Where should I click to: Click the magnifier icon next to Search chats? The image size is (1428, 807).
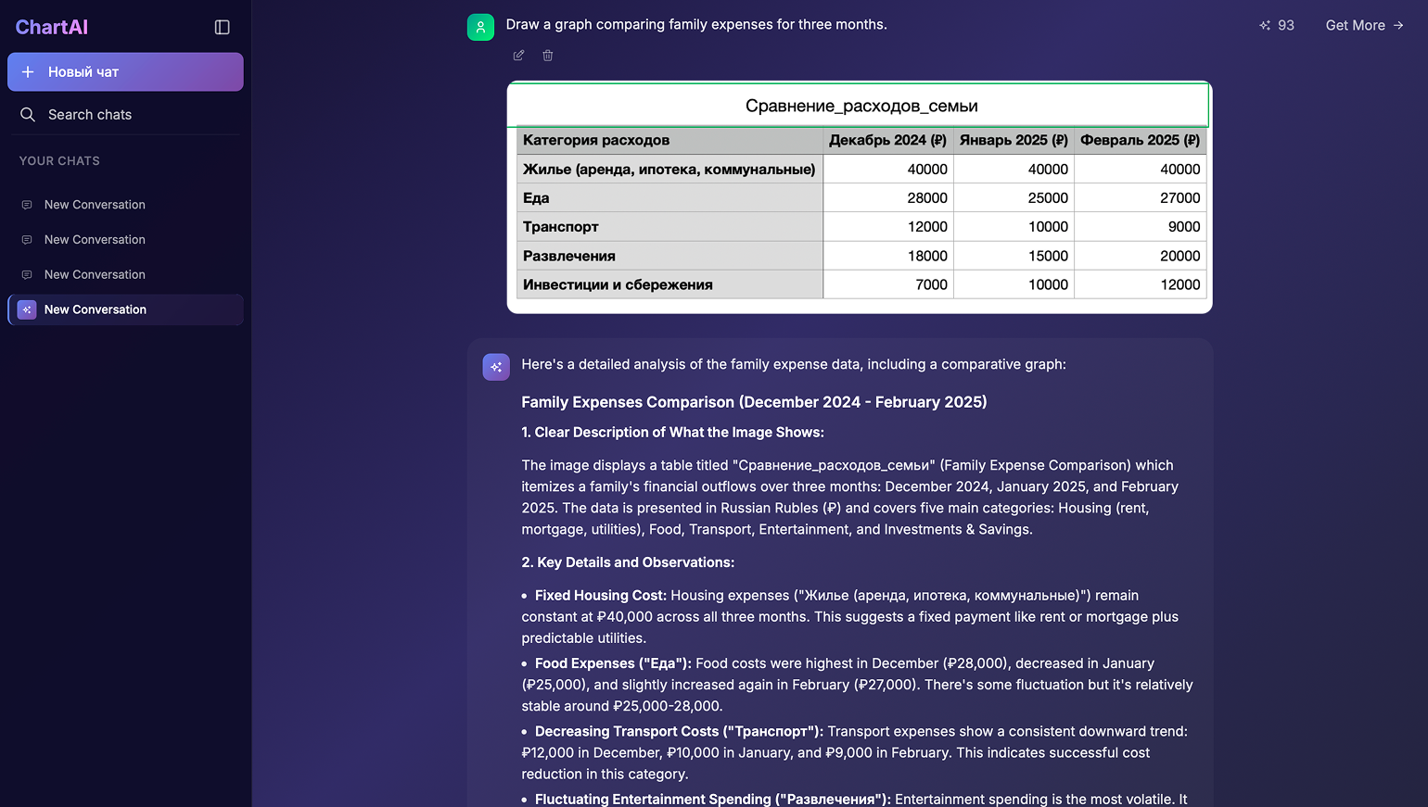pos(28,114)
